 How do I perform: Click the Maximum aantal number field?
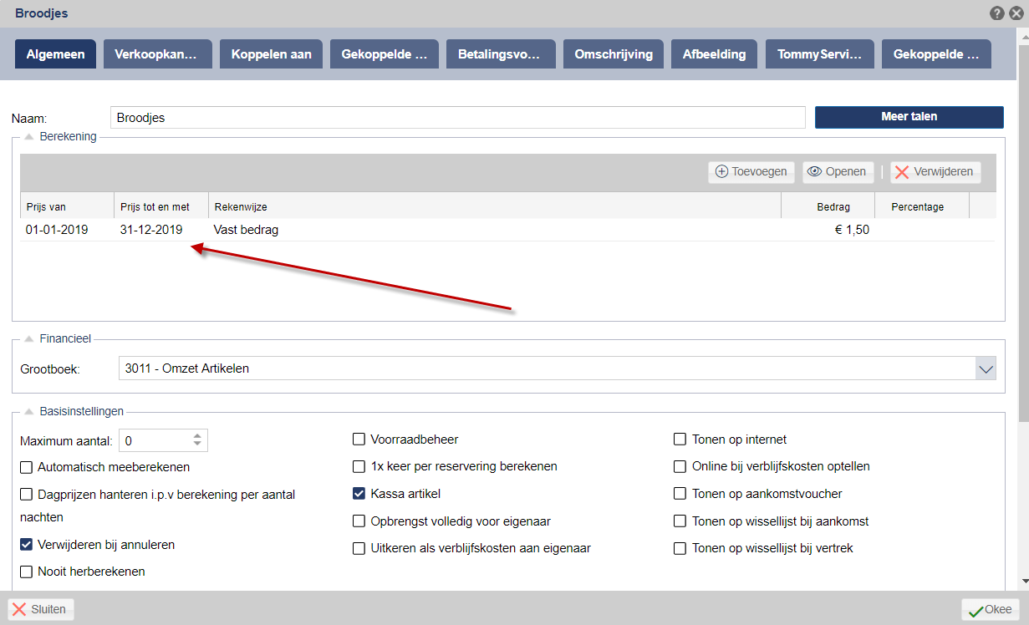(x=155, y=440)
